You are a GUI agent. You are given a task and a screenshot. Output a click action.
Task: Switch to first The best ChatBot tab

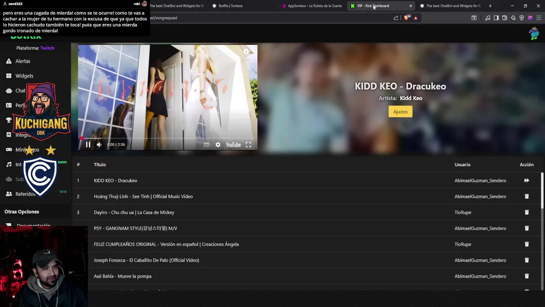[x=177, y=6]
